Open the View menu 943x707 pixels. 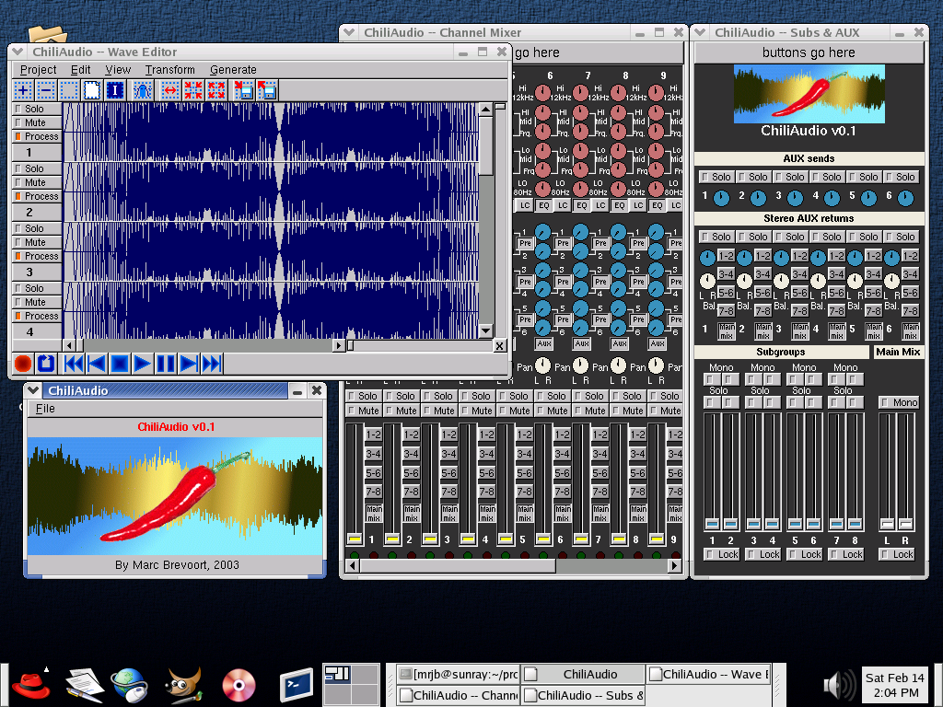click(118, 70)
